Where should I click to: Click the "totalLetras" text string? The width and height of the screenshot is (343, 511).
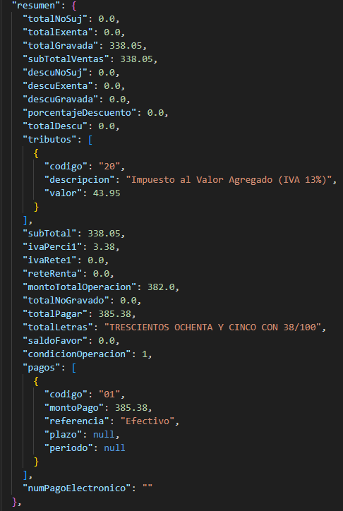[x=212, y=327]
